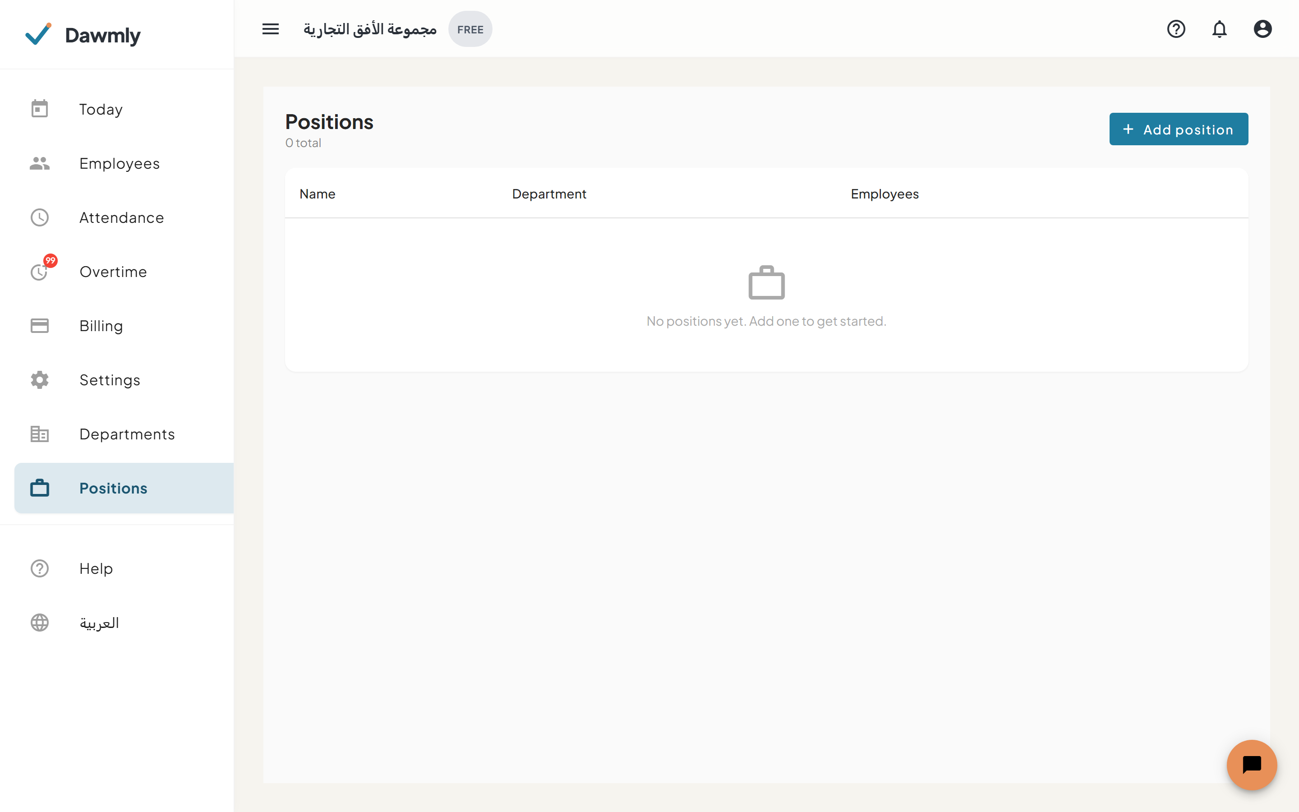
Task: Click the Employees people icon
Action: pos(40,163)
